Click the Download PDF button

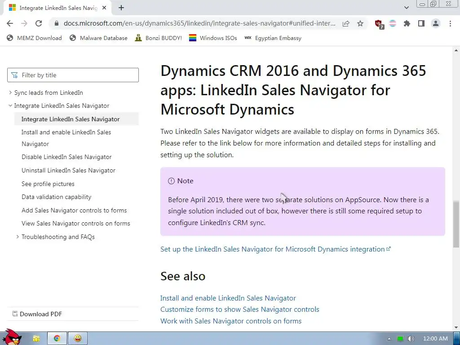click(37, 314)
